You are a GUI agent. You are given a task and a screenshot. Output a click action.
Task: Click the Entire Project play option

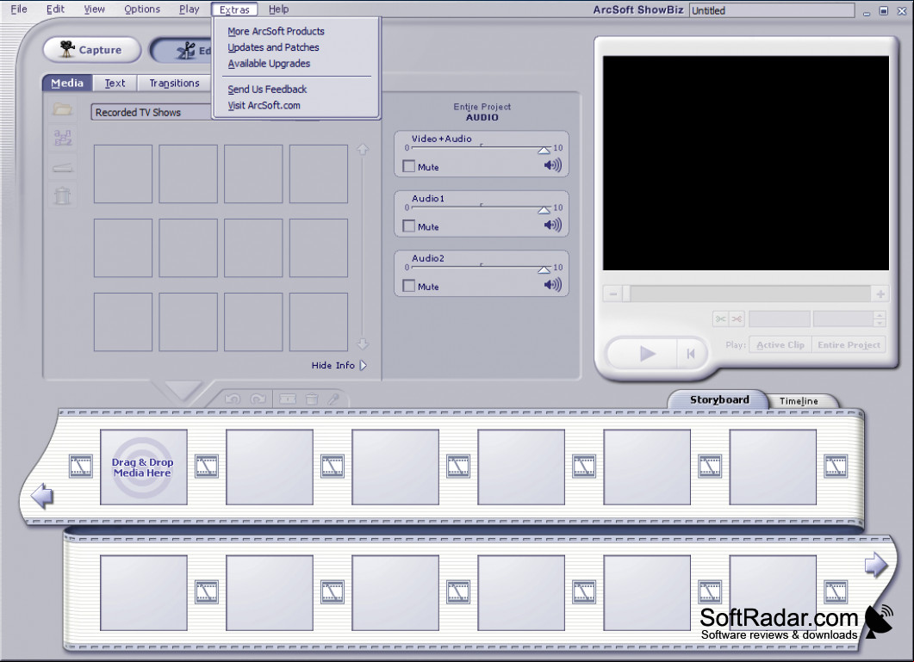point(849,345)
